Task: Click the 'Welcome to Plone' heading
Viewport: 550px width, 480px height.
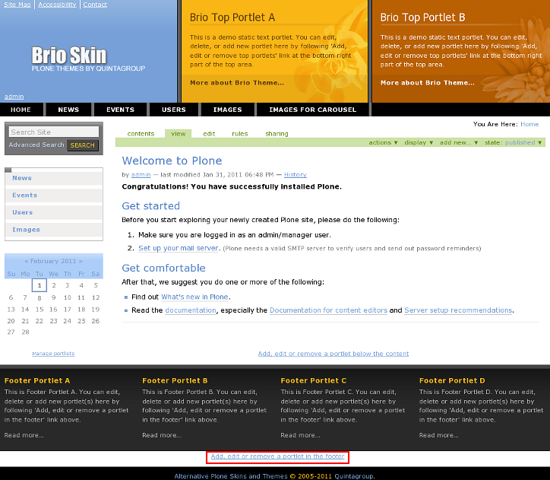Action: 172,161
